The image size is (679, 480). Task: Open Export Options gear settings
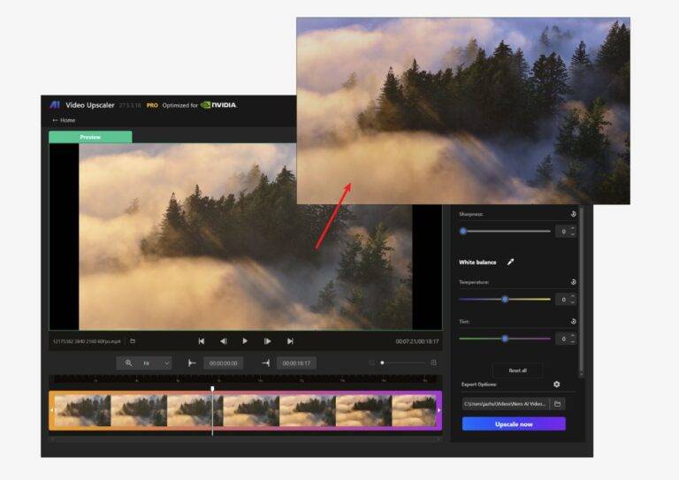[556, 385]
